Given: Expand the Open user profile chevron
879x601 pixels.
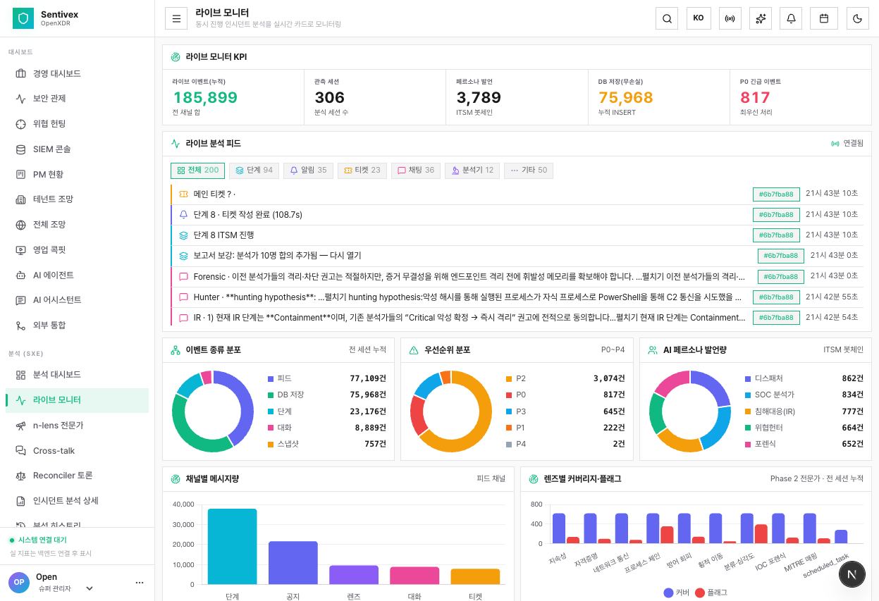Looking at the screenshot, I should (90, 588).
